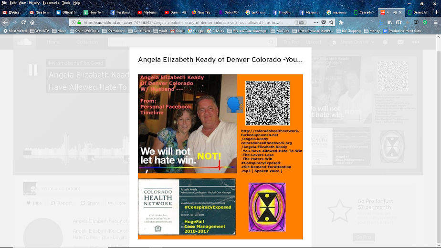
Task: Open the View menu
Action: (x=22, y=3)
